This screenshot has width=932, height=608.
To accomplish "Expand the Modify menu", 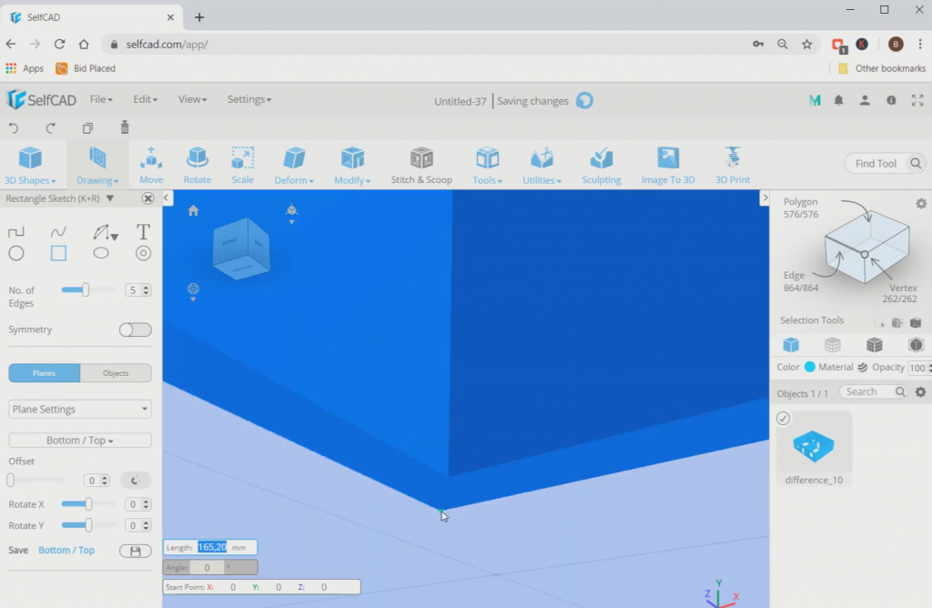I will tap(352, 164).
